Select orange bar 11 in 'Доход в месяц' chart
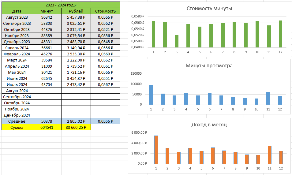This screenshot has width=292, height=175. [270, 155]
